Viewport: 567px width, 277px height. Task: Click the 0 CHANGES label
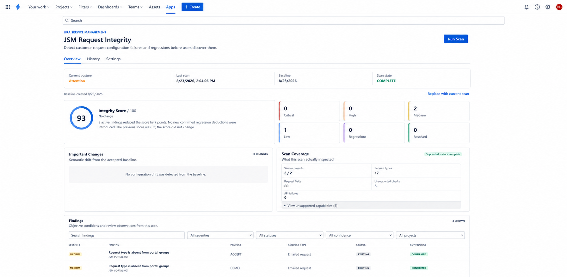pos(260,154)
